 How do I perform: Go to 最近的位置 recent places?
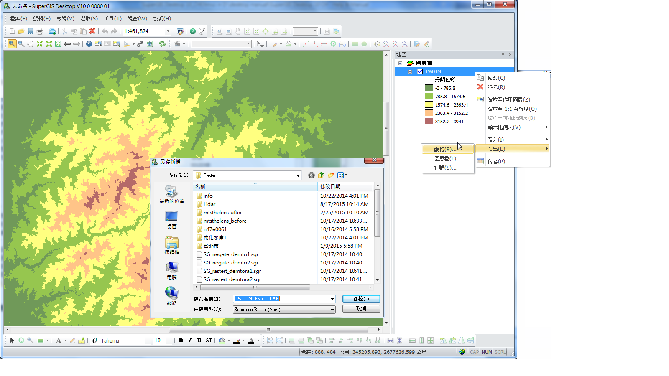171,194
